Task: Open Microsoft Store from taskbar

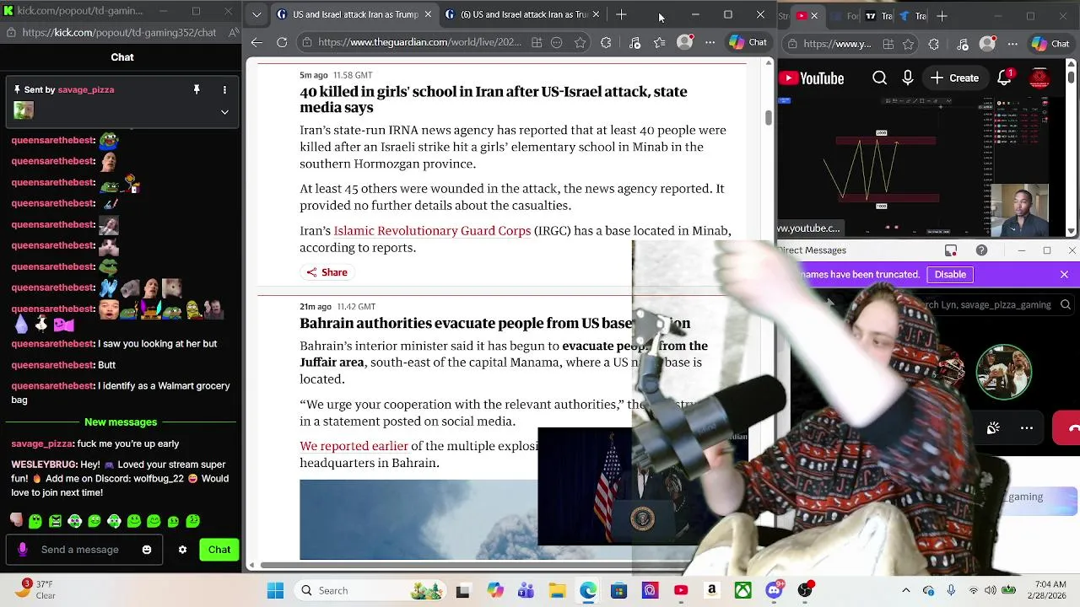Action: [618, 590]
